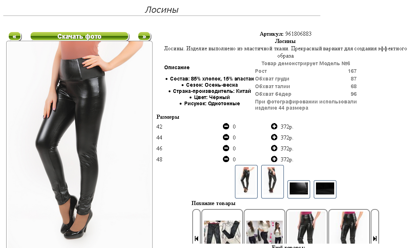
Task: Decrease quantity for size 48
Action: (x=226, y=159)
